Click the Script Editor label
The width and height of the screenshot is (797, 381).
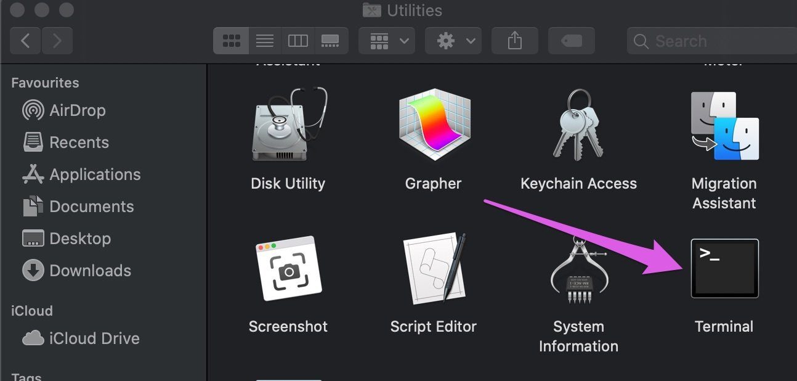434,327
